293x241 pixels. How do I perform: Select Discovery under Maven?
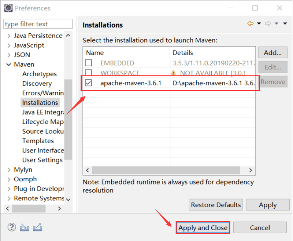tap(37, 84)
